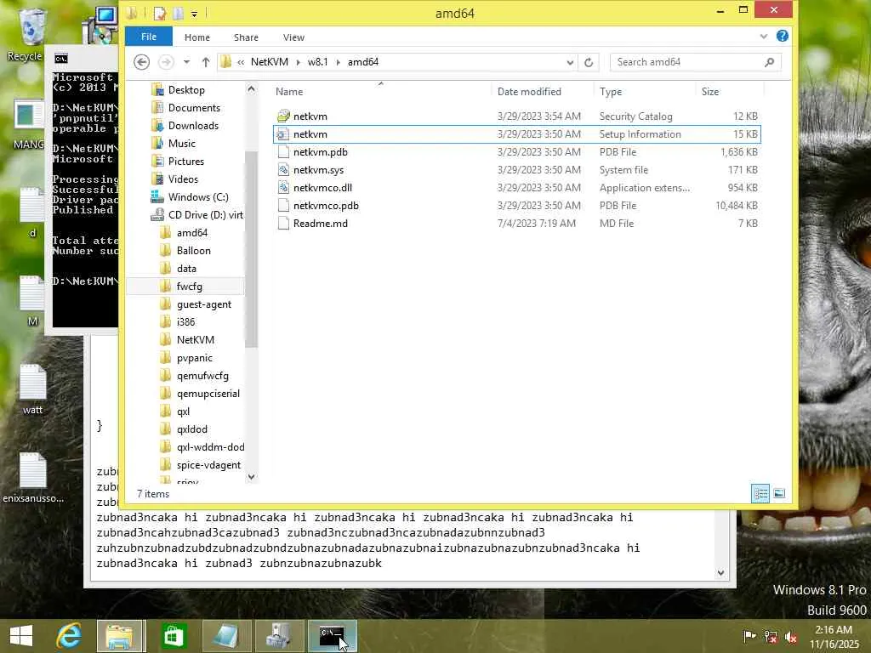Image resolution: width=871 pixels, height=653 pixels.
Task: Open the Share ribbon tab
Action: (246, 37)
